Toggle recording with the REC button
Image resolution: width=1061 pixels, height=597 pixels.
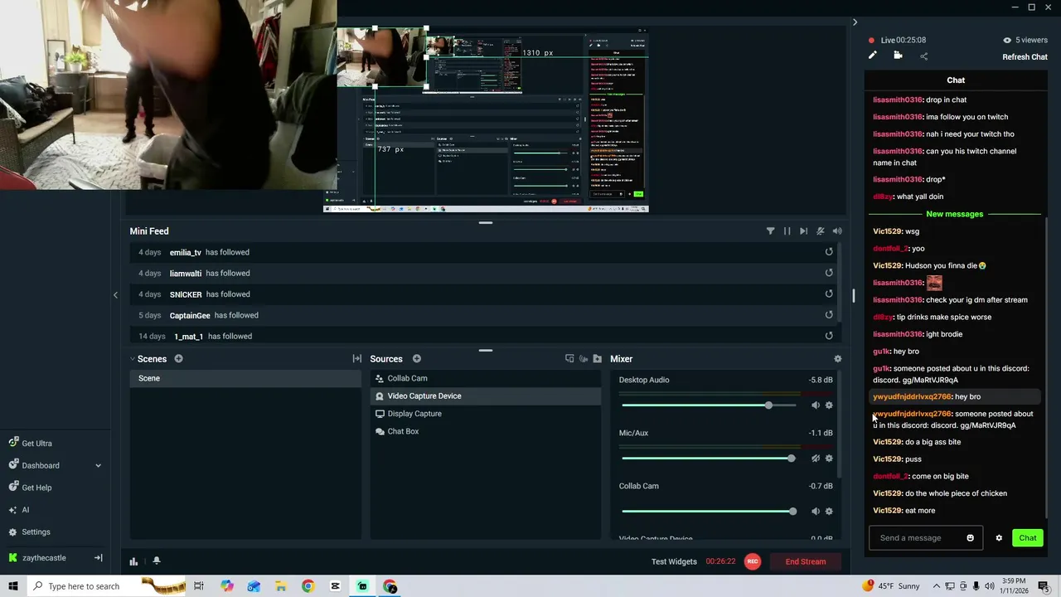tap(753, 561)
